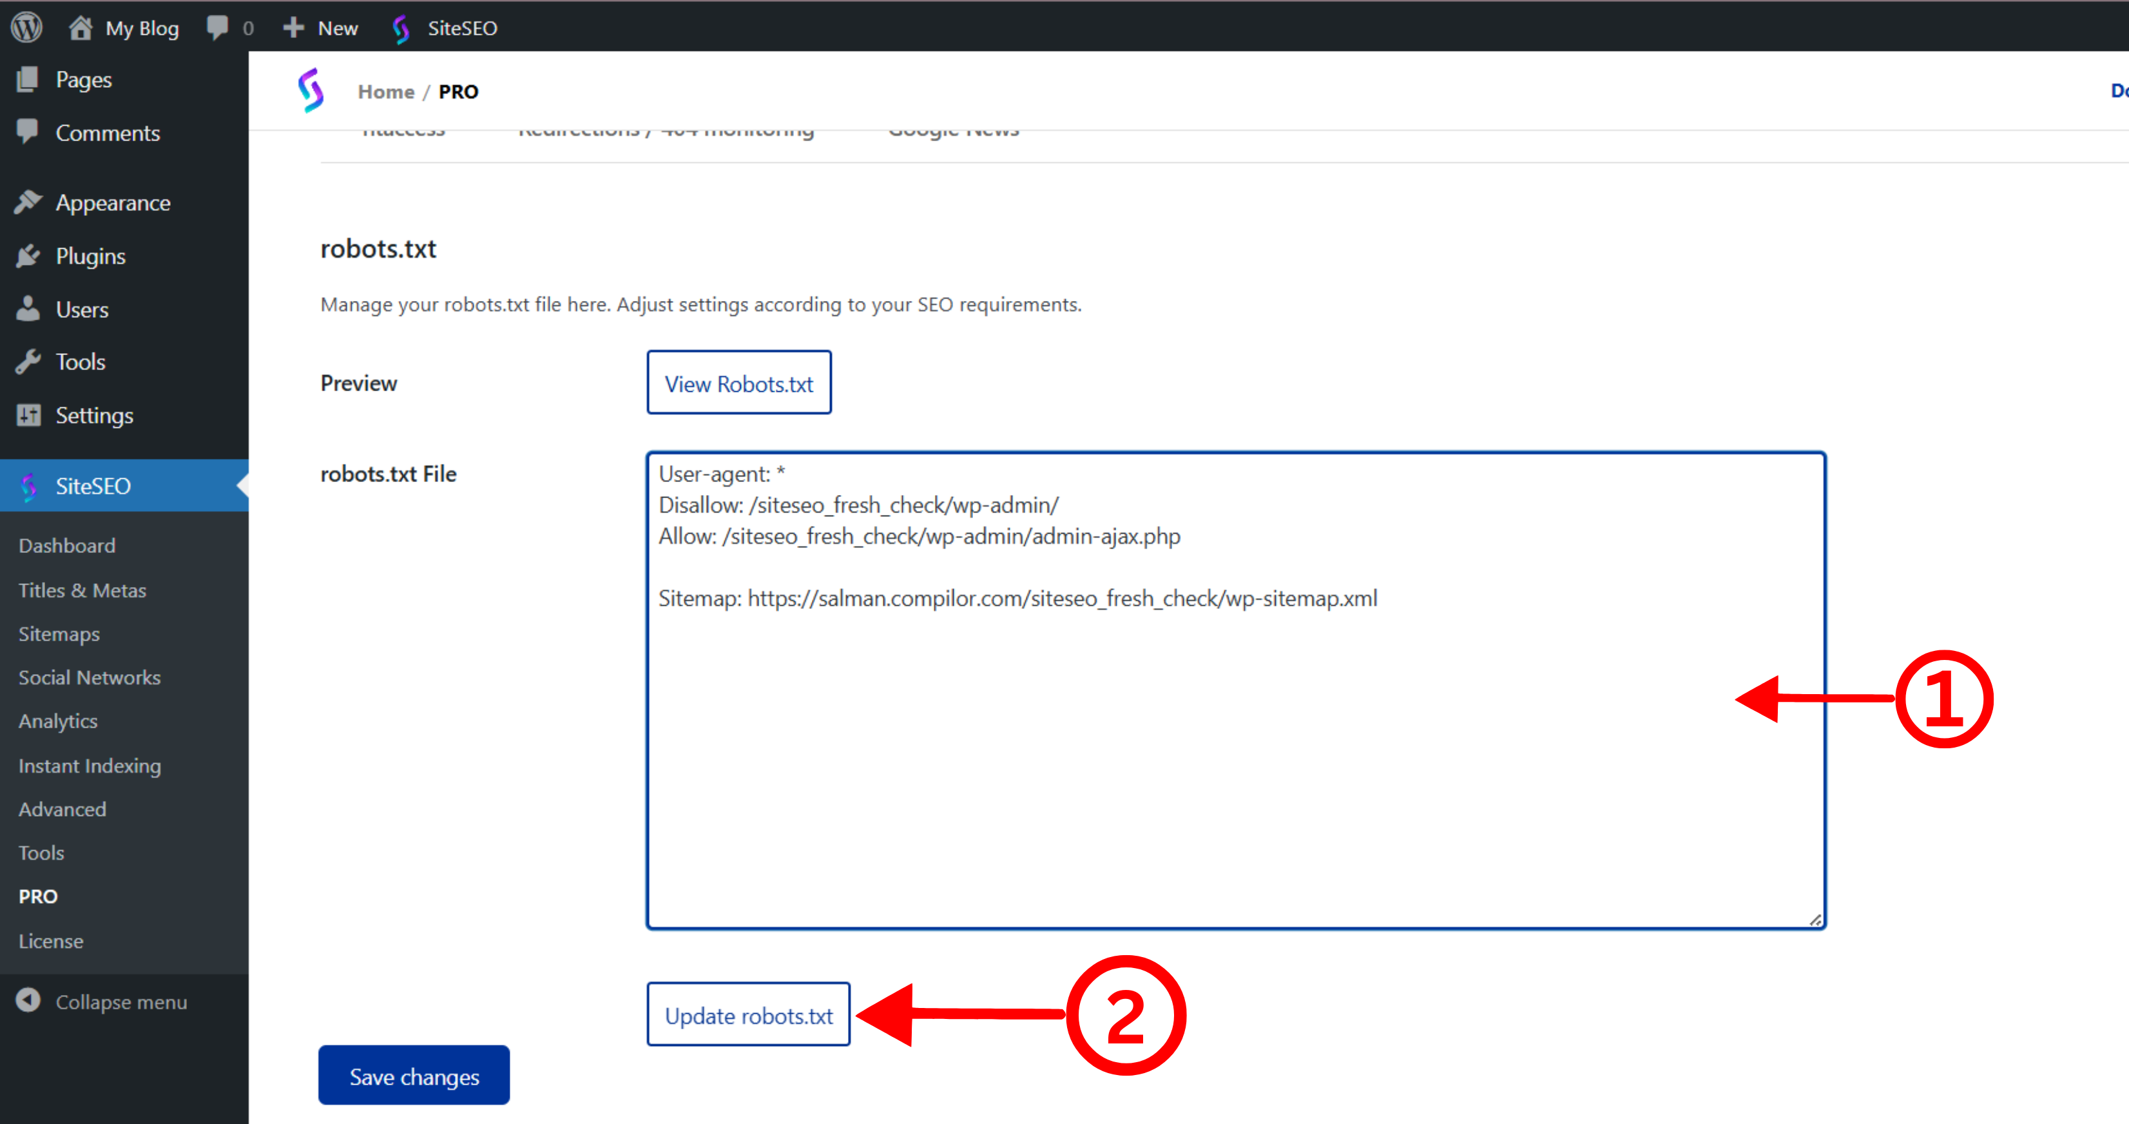Click the 'User-agent: *' line
Screen dimensions: 2129x1124
coord(722,474)
